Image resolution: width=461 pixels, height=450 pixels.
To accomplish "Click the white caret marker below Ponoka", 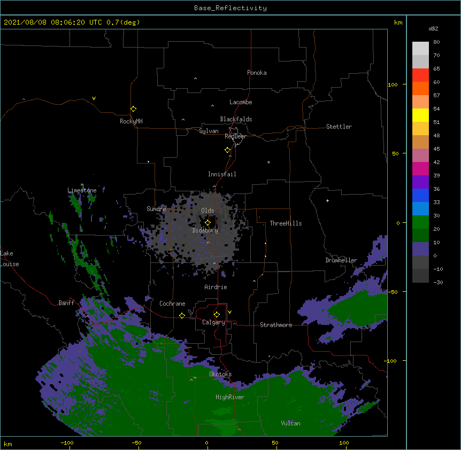I will [196, 79].
